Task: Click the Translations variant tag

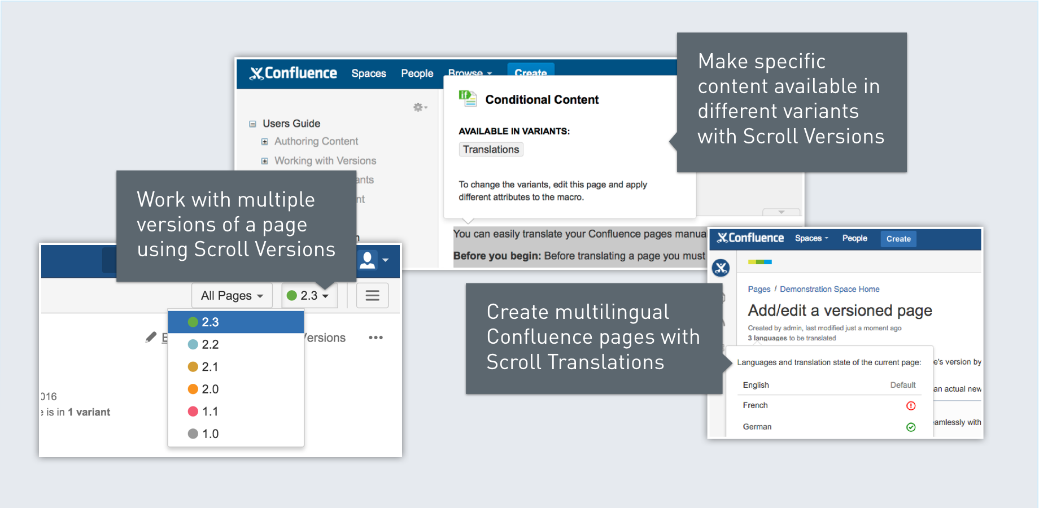Action: point(491,150)
